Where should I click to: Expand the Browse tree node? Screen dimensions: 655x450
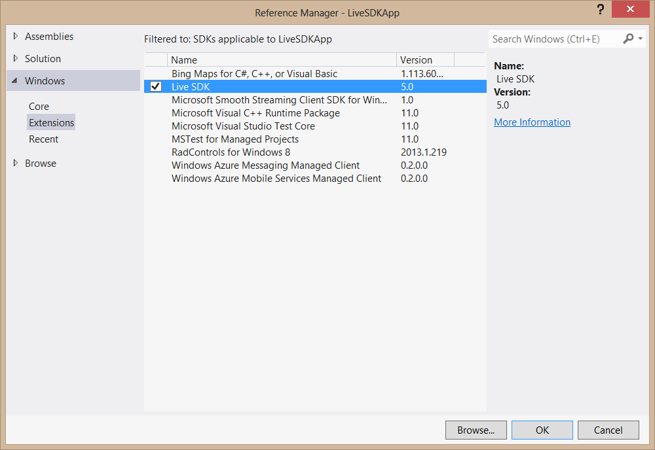[16, 164]
